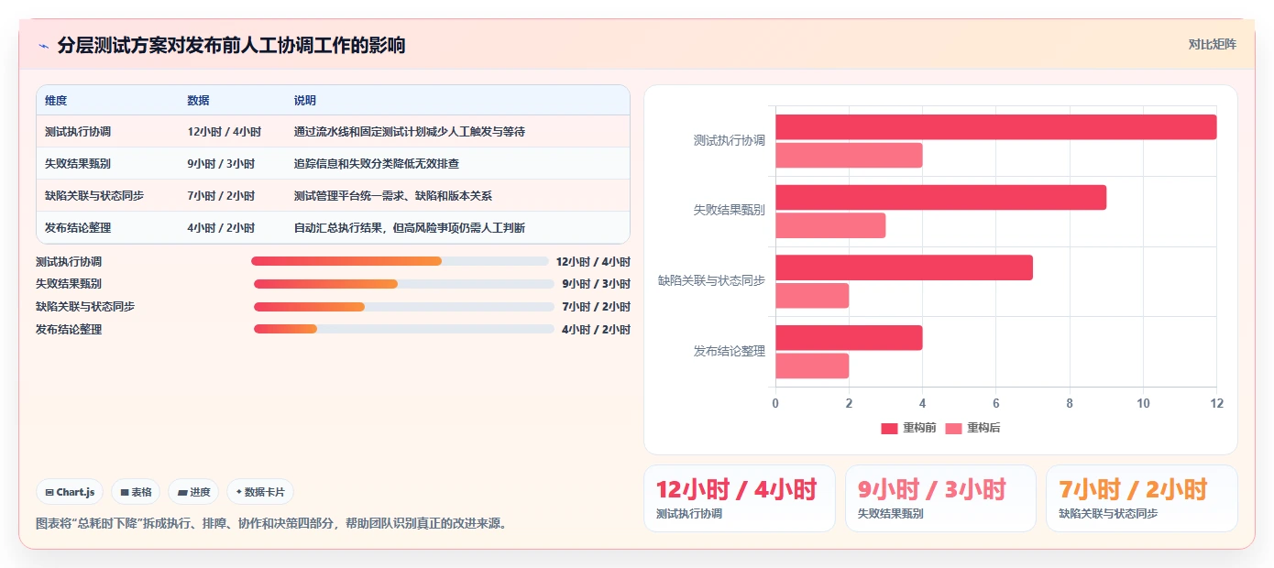Click the 数据 column header
Viewport: 1274px width, 568px height.
(x=198, y=101)
